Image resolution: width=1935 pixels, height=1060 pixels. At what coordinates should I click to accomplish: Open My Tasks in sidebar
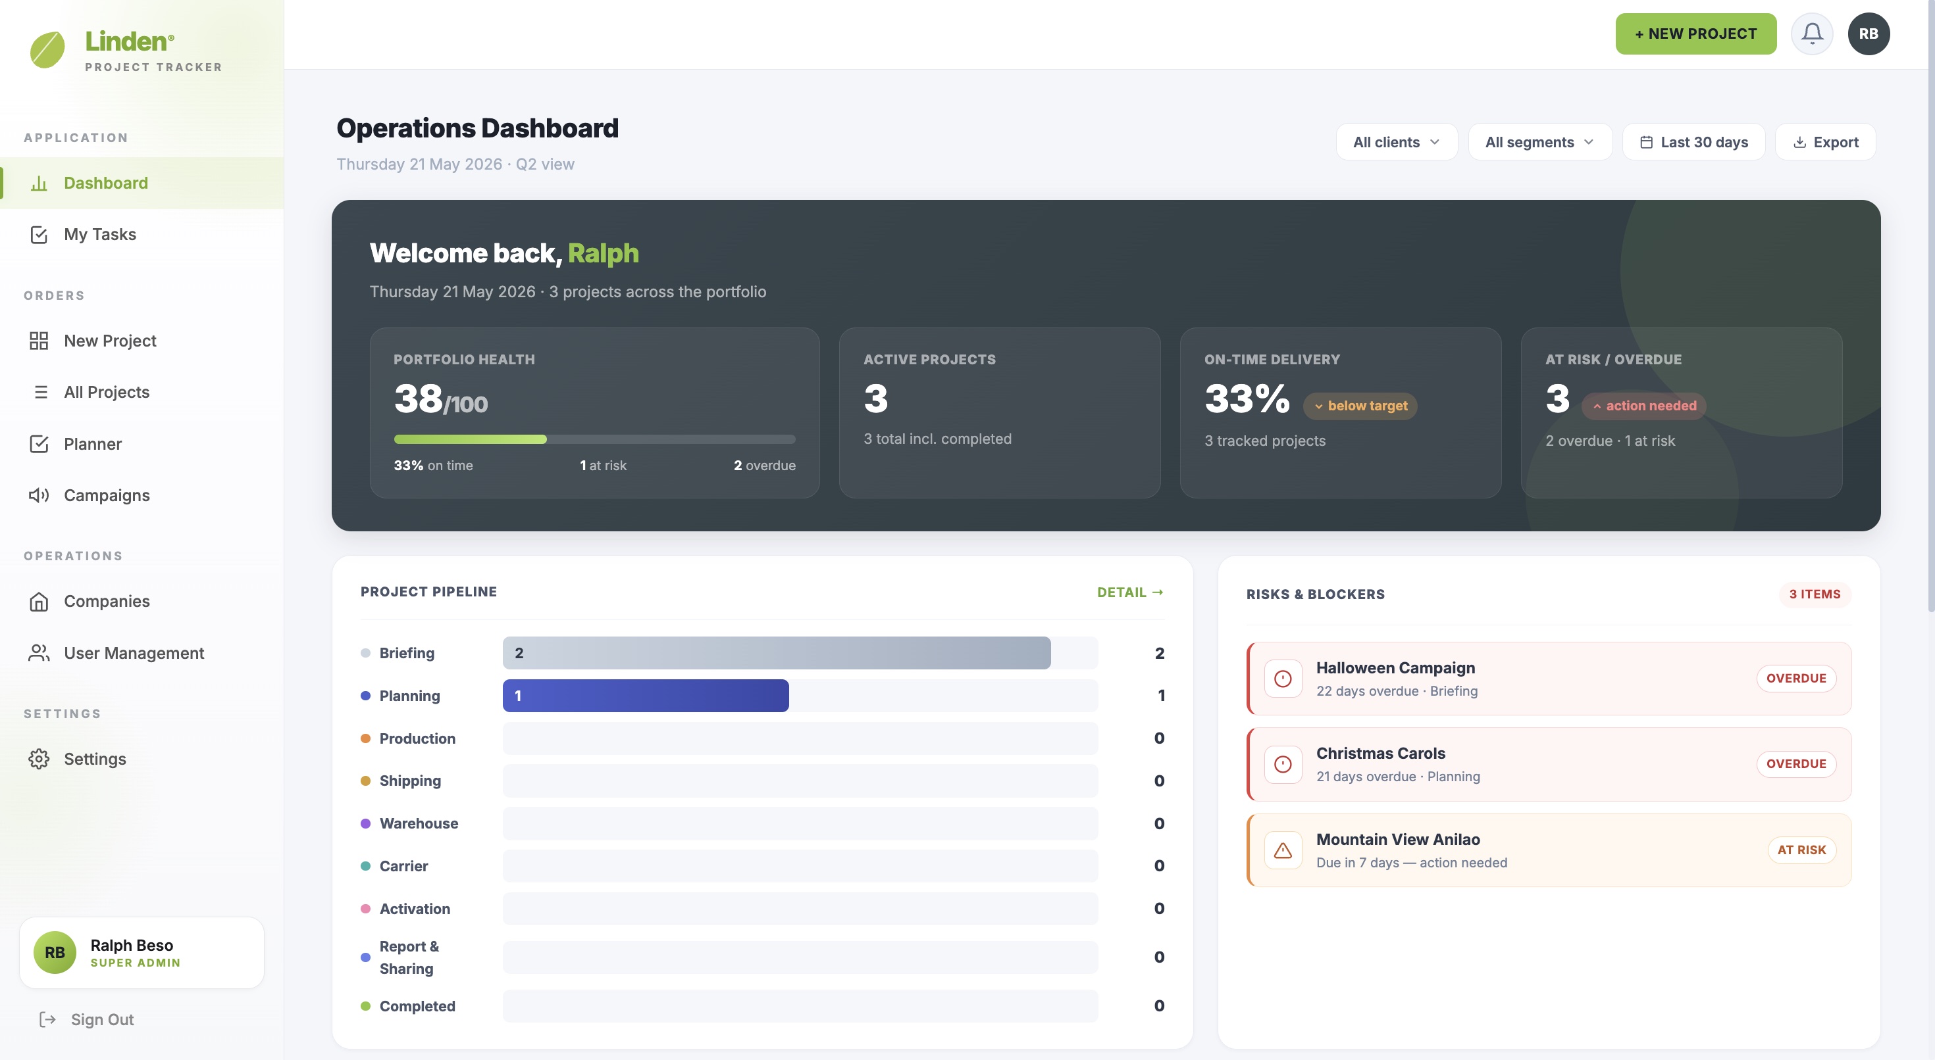(142, 234)
